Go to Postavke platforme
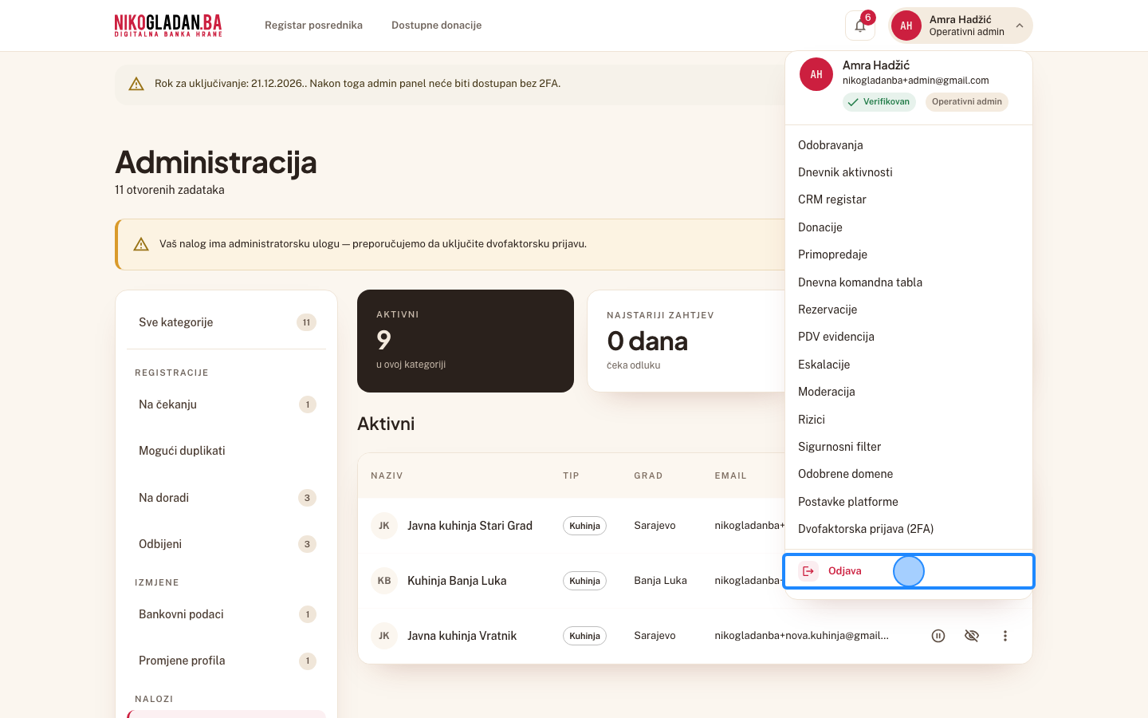The height and width of the screenshot is (718, 1148). (909, 502)
